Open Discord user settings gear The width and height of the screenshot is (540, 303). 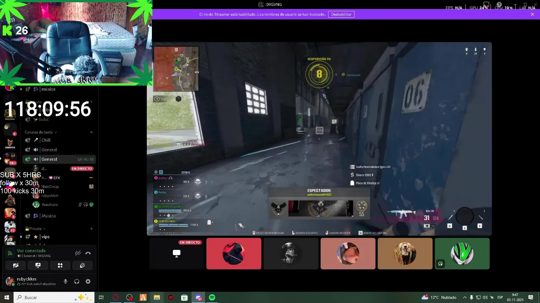(x=88, y=282)
